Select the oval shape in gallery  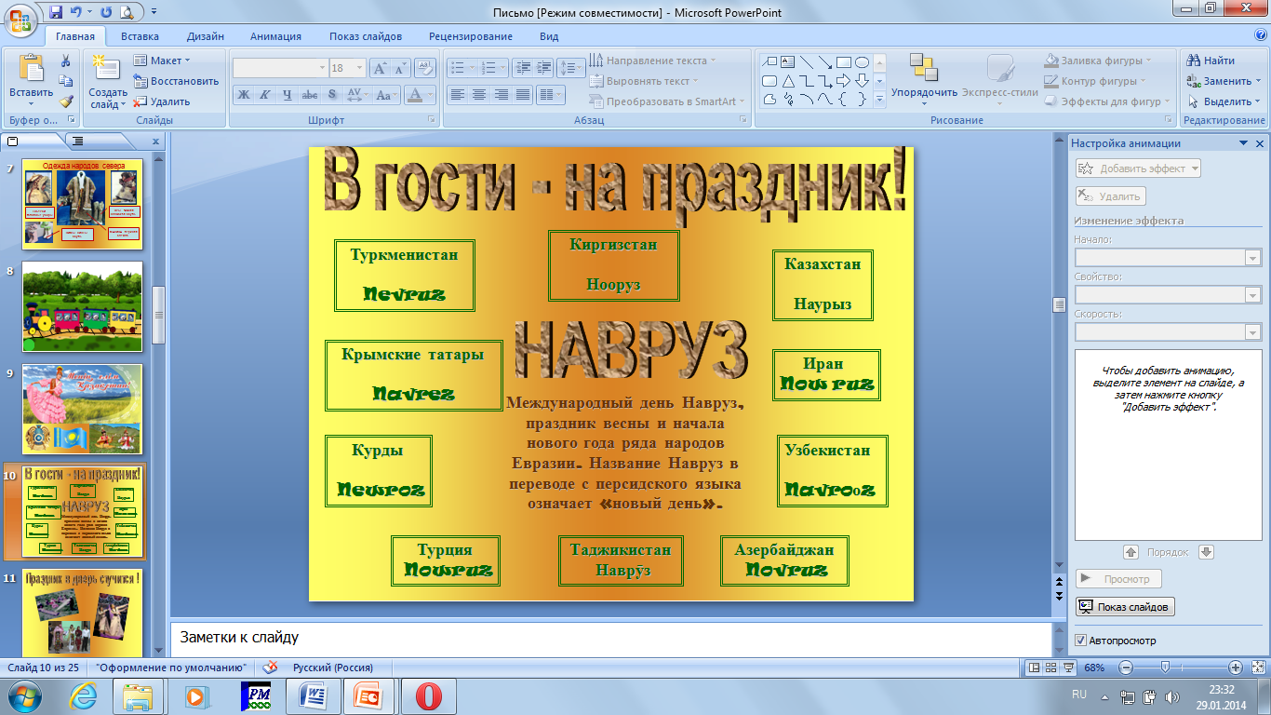(863, 62)
